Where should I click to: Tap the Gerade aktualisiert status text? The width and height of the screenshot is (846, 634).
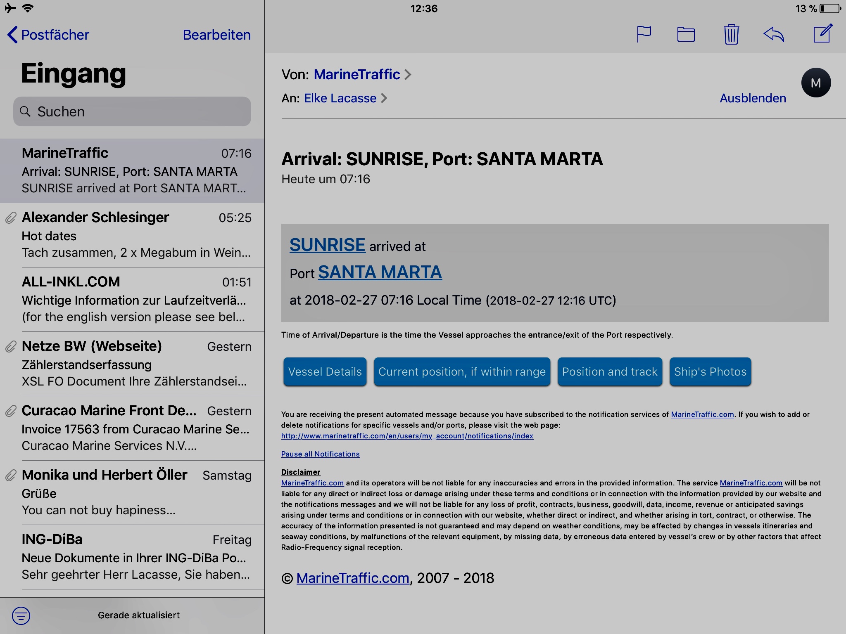(x=139, y=615)
